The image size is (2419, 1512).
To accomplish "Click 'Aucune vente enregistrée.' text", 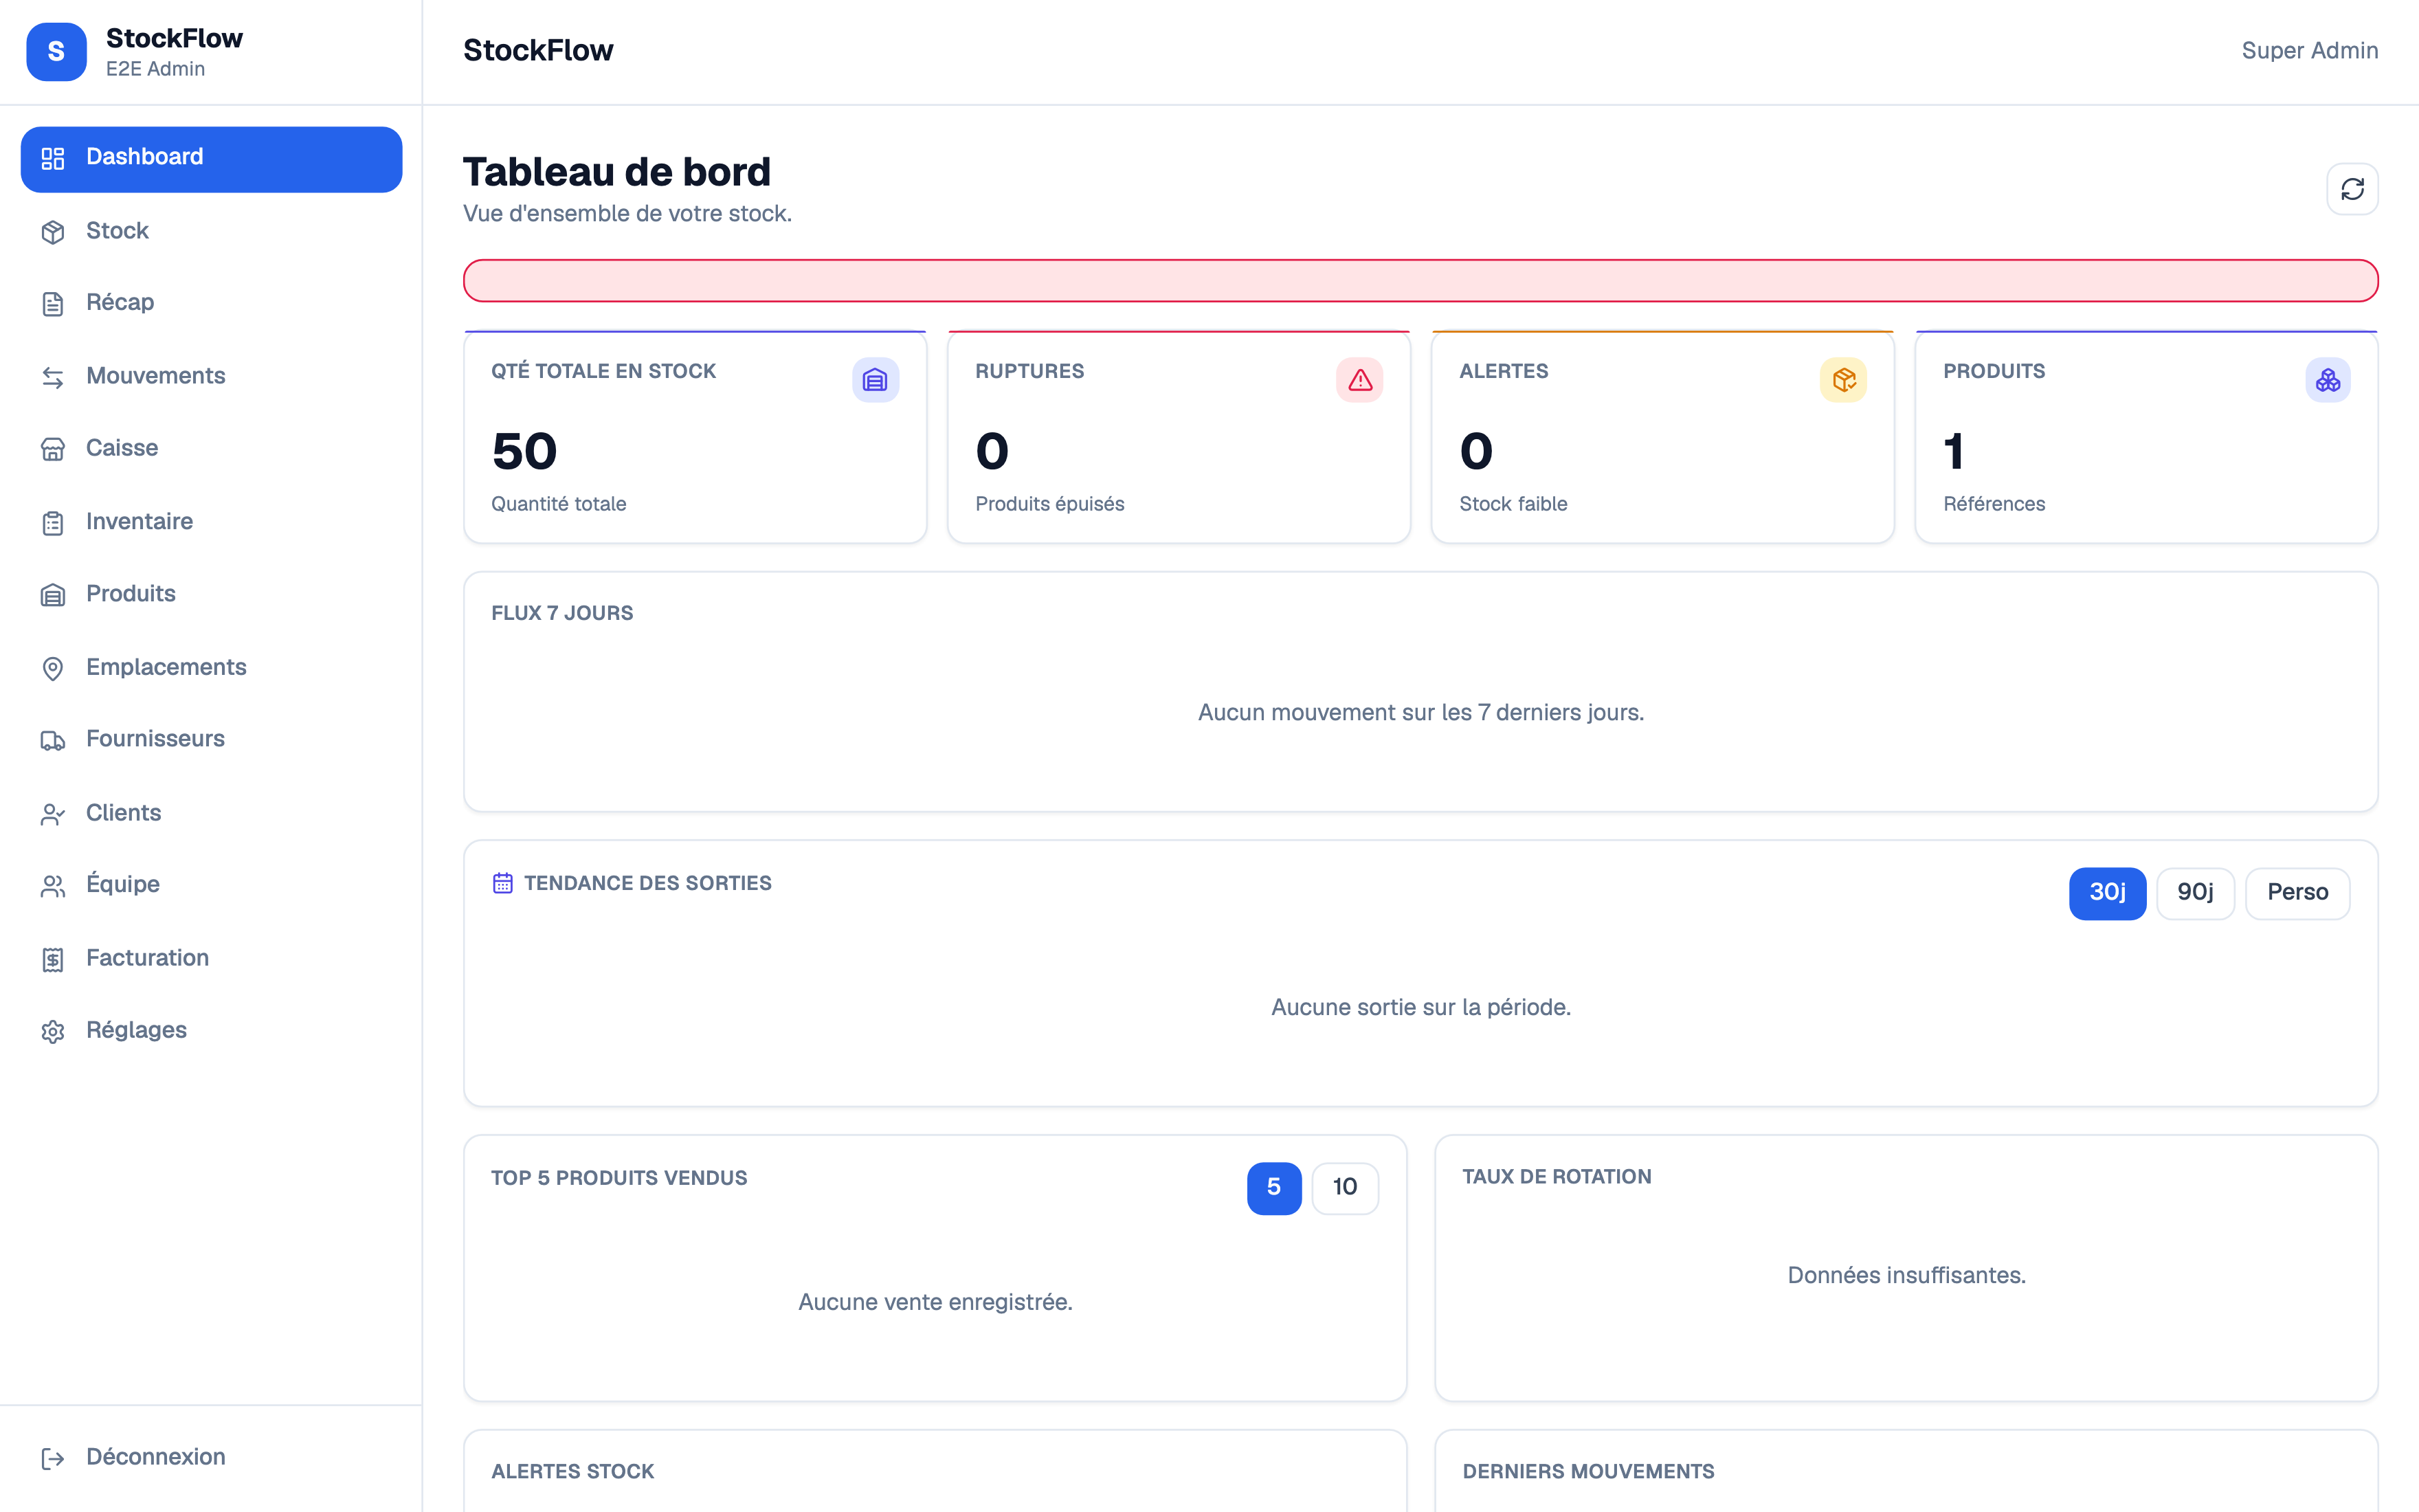I will tap(935, 1303).
